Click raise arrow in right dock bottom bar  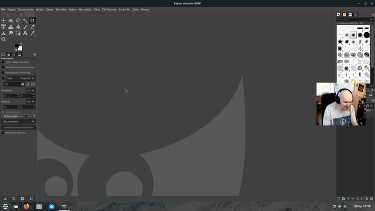348,199
